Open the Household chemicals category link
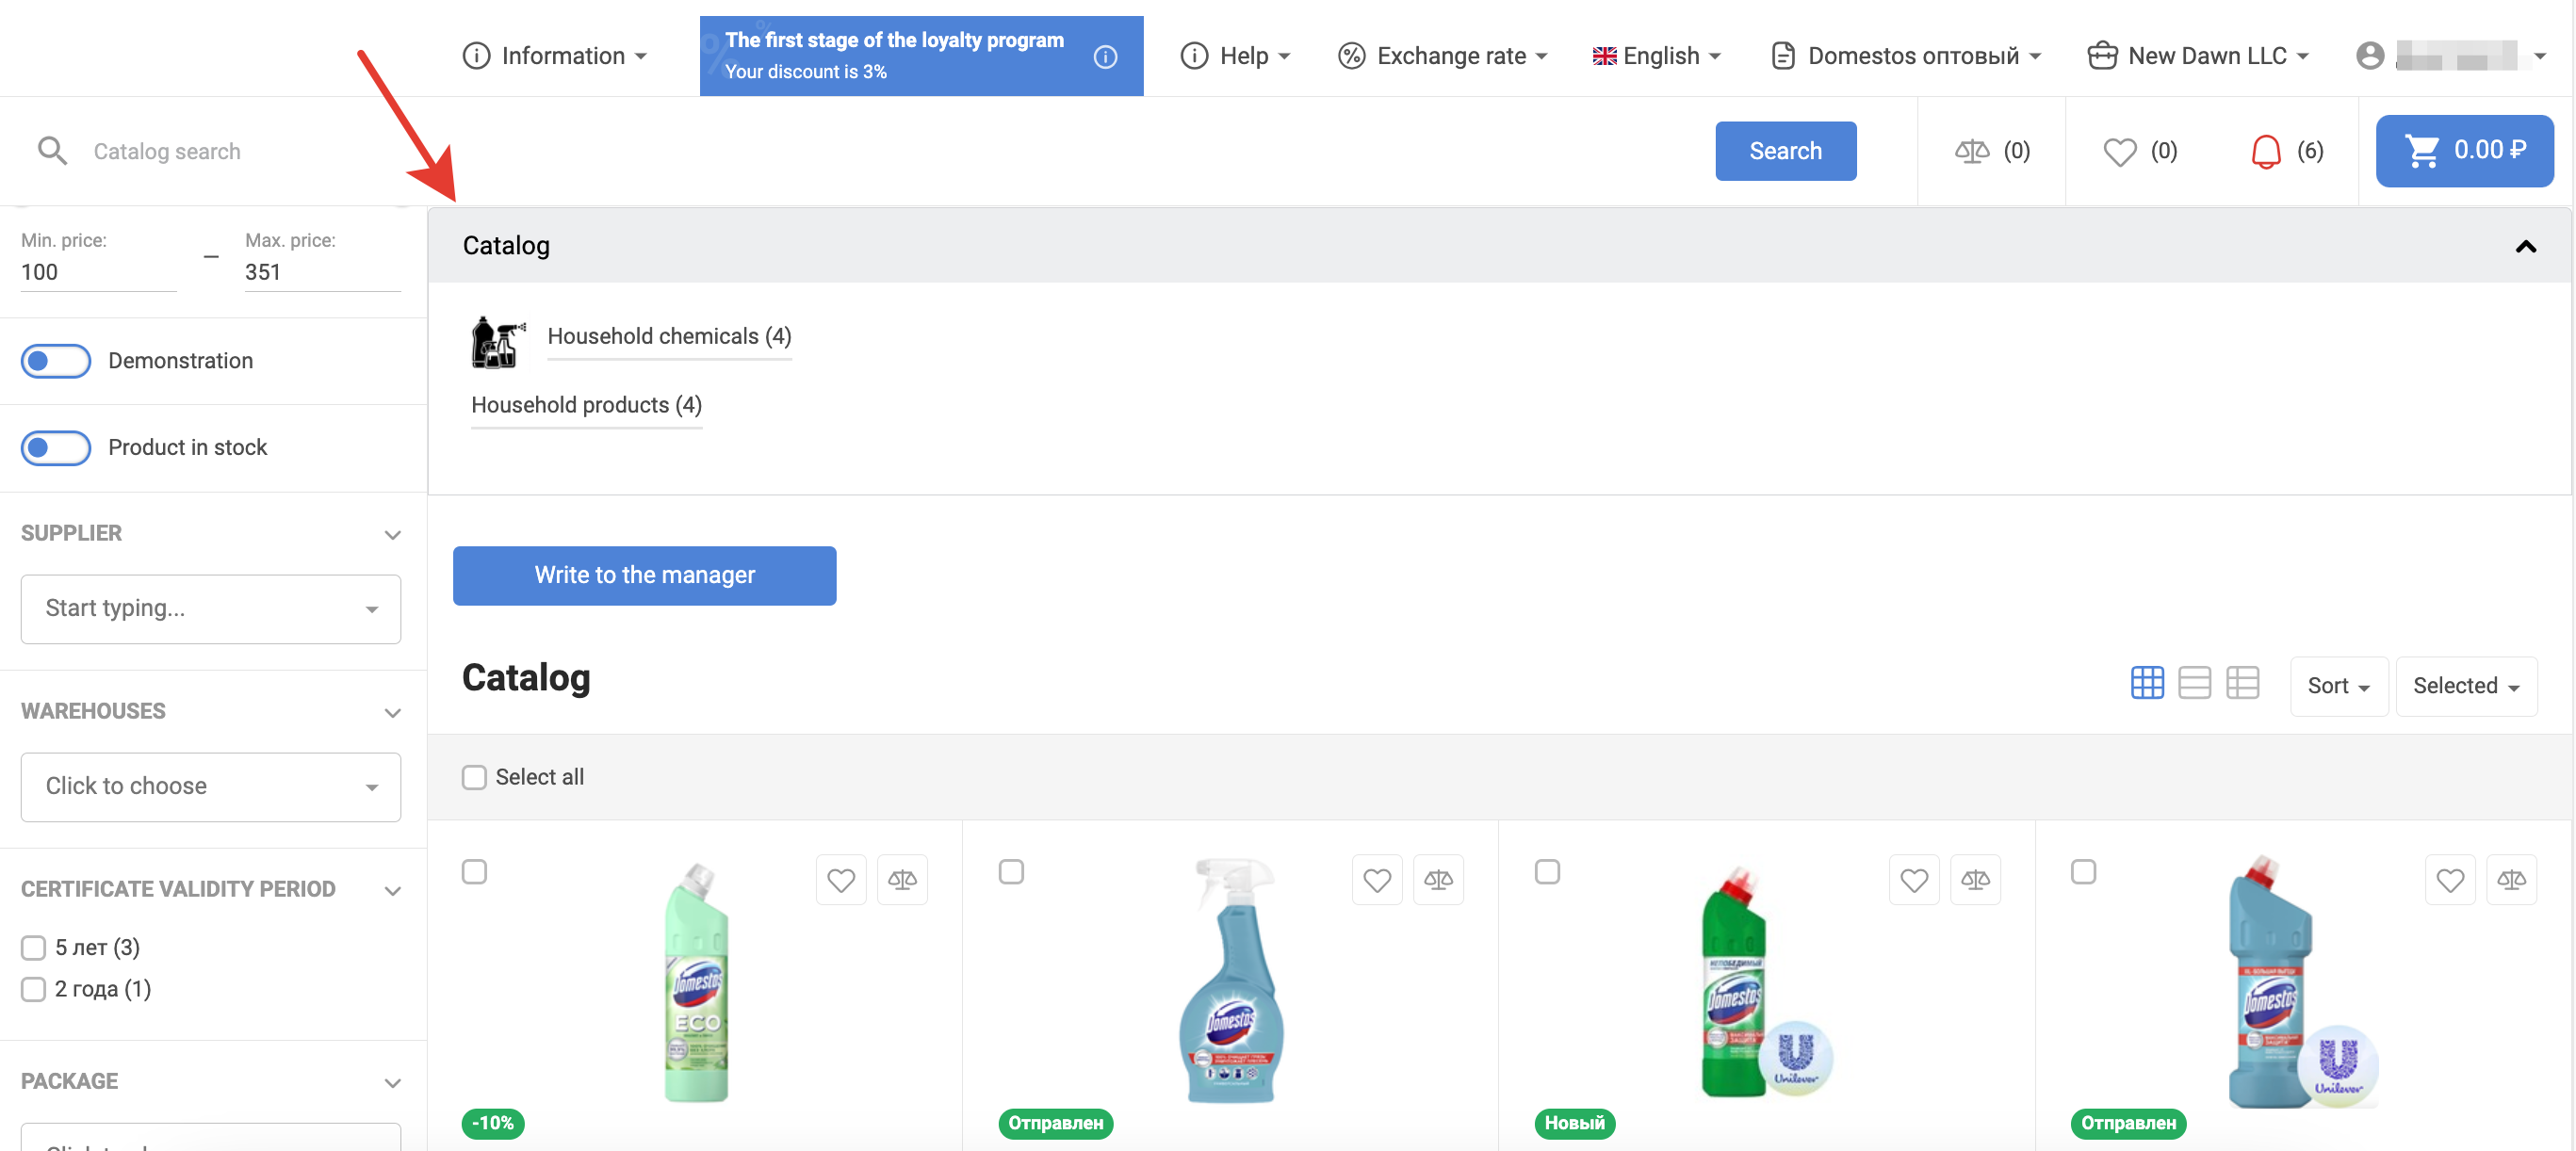 point(668,336)
